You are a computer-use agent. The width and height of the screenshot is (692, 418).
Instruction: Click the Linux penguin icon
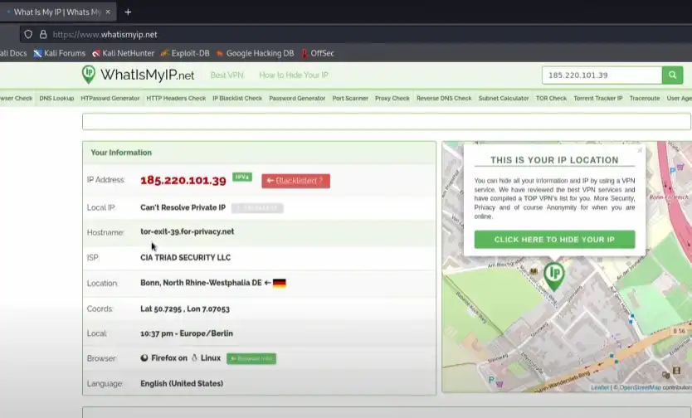[x=194, y=358]
